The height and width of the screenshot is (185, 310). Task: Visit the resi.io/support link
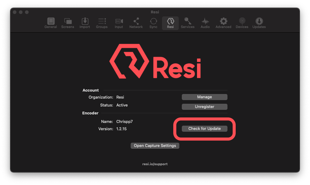pos(155,164)
